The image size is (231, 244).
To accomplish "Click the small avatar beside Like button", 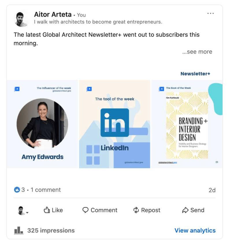I will tap(22, 210).
